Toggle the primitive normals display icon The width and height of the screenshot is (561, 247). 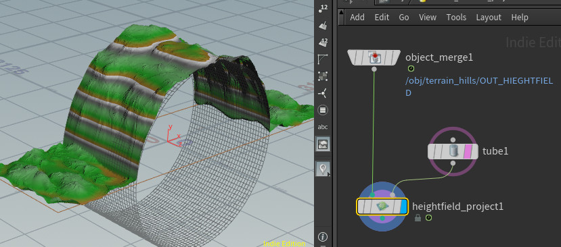pyautogui.click(x=323, y=25)
